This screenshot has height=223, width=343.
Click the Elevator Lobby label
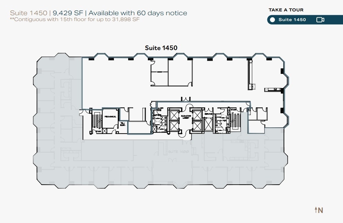point(186,117)
